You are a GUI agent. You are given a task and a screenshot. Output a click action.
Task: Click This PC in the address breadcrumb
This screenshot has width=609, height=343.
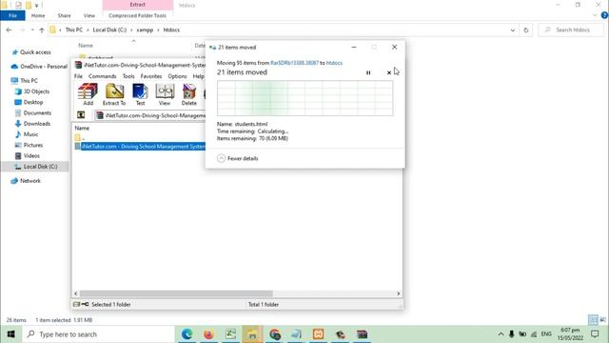click(x=74, y=30)
